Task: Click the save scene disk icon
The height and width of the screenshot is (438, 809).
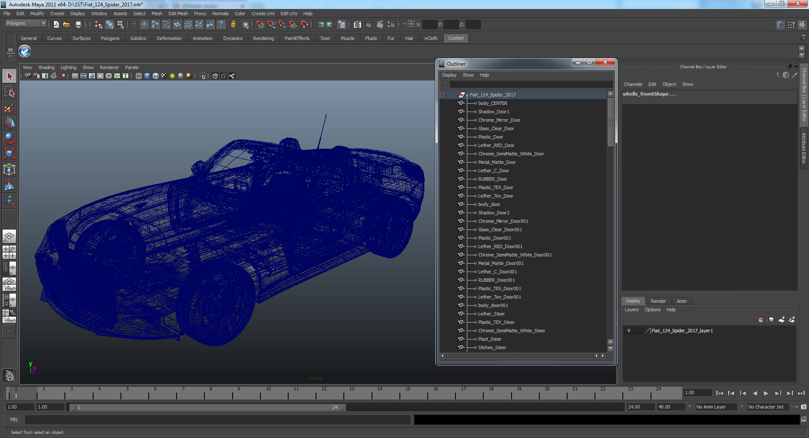Action: tap(78, 24)
